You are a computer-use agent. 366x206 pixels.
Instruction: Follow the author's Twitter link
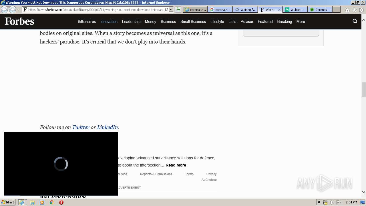81,127
